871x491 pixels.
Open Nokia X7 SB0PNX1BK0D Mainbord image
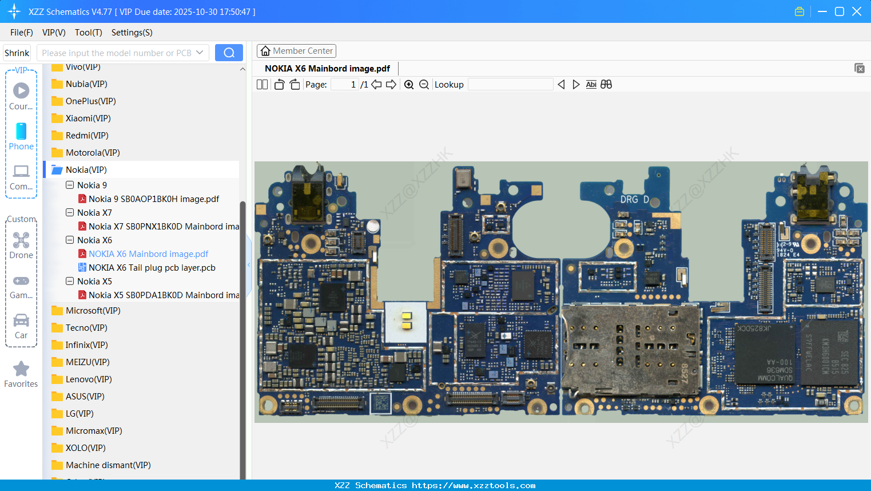pos(164,227)
